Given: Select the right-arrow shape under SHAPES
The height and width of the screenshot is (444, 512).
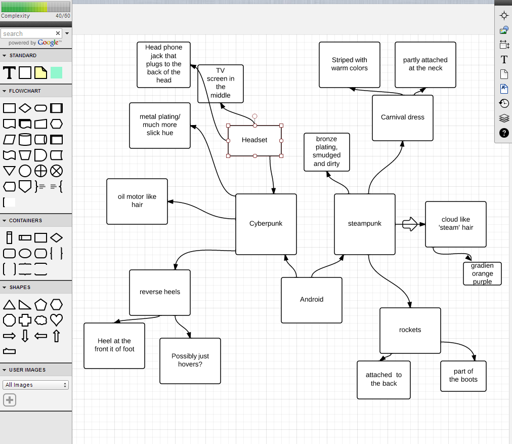Looking at the screenshot, I should (9, 336).
